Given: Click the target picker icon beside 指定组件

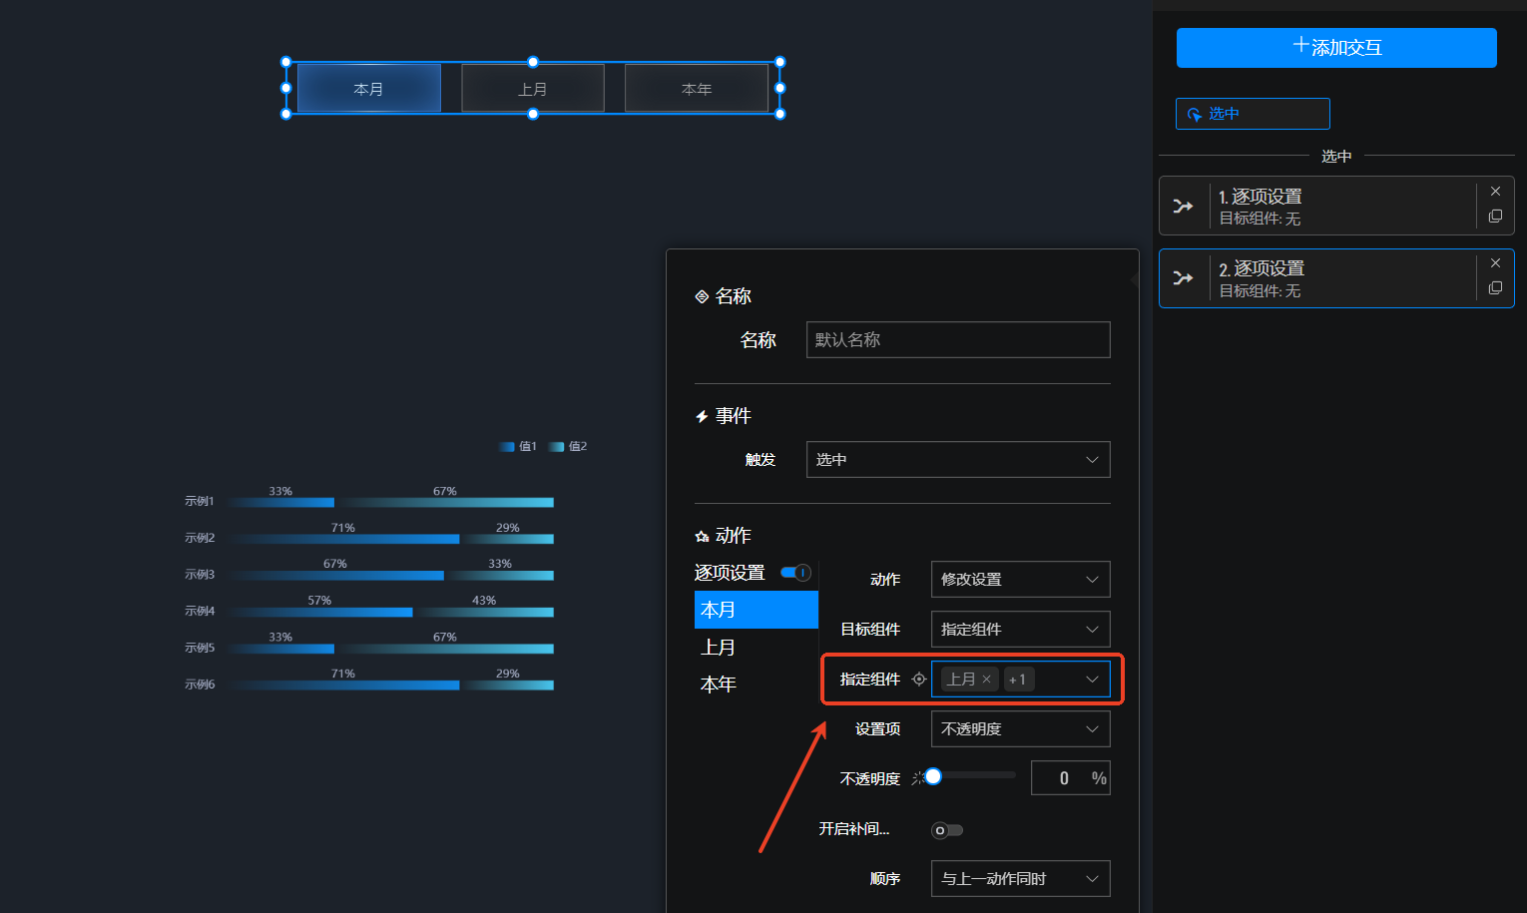Looking at the screenshot, I should pyautogui.click(x=919, y=680).
